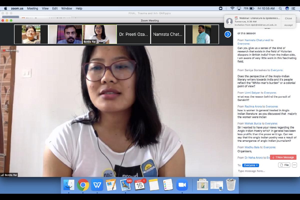Click sender name Namrata Chaturvedi in chat
The height and width of the screenshot is (200, 300).
(x=257, y=40)
